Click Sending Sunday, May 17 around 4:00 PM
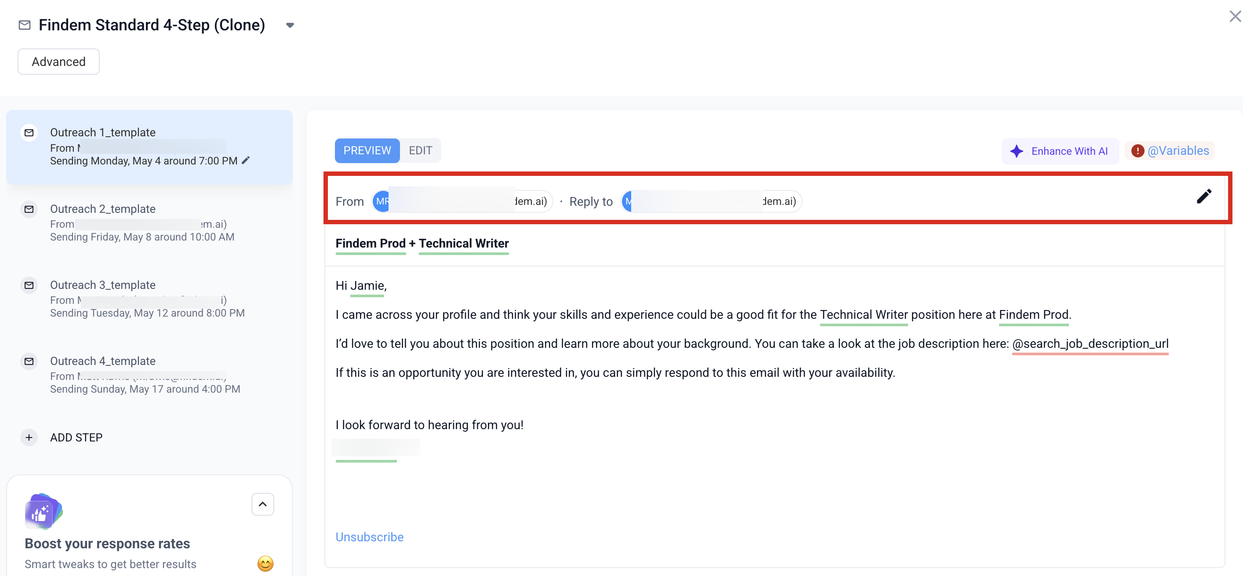The width and height of the screenshot is (1243, 576). coord(145,389)
